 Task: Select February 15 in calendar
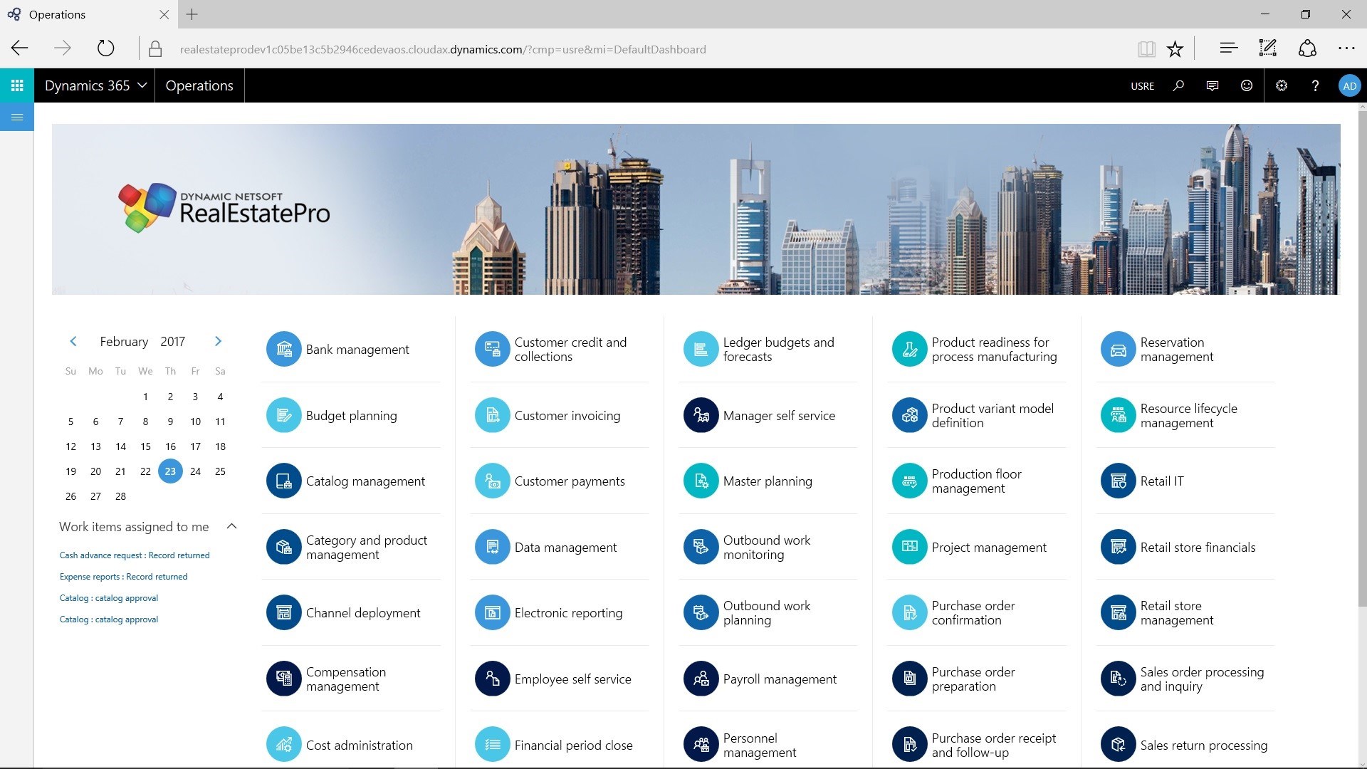145,446
